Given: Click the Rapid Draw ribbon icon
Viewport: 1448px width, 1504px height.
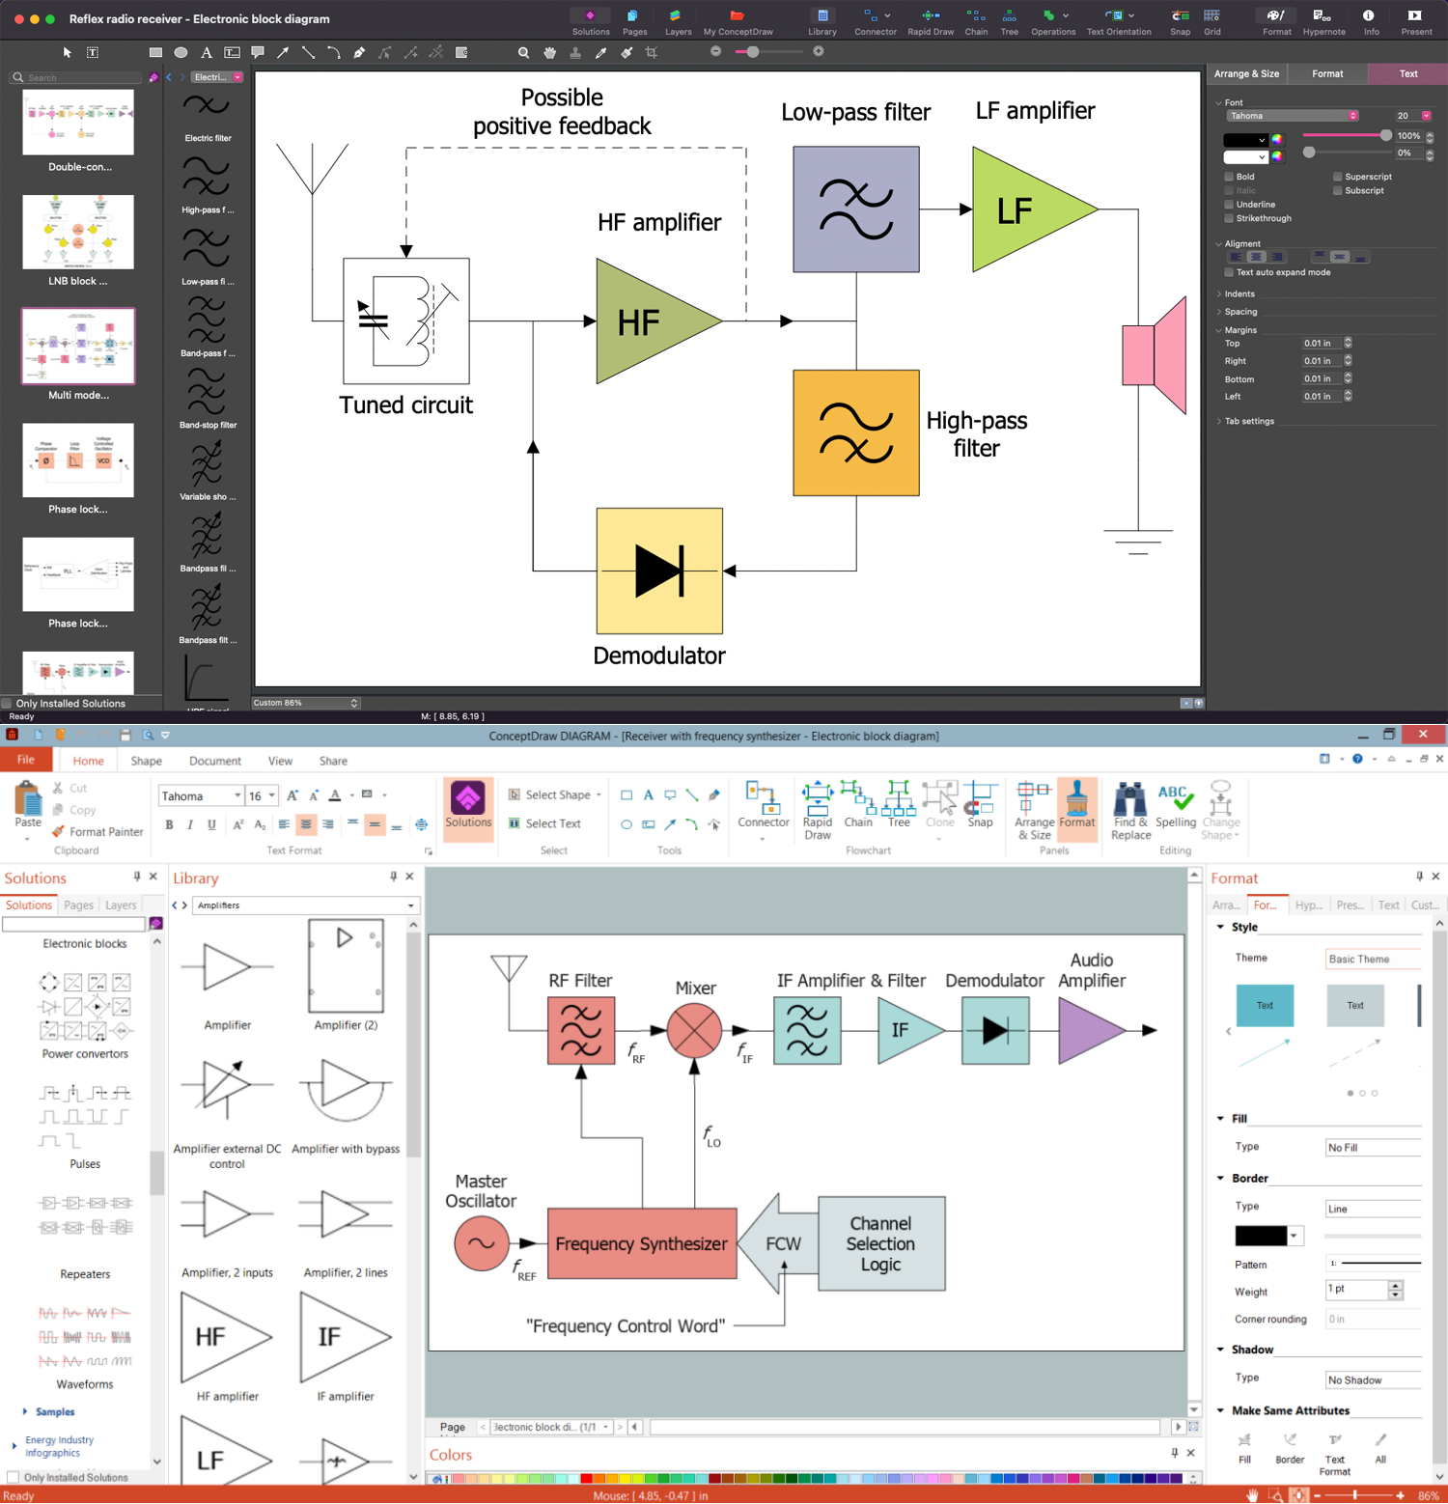Looking at the screenshot, I should click(818, 809).
